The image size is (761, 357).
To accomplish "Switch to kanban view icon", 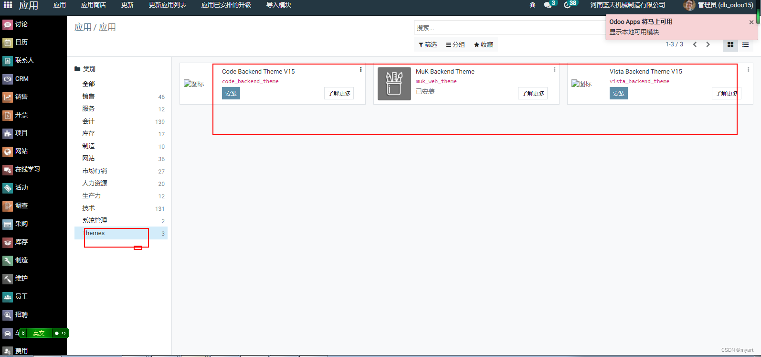I will pos(730,44).
